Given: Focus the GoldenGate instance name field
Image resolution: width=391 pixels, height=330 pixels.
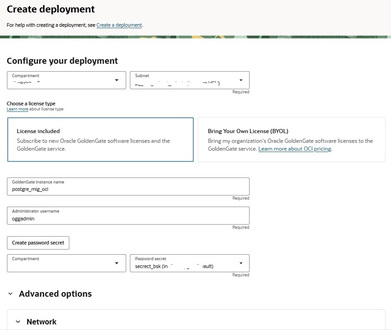Looking at the screenshot, I should point(128,186).
